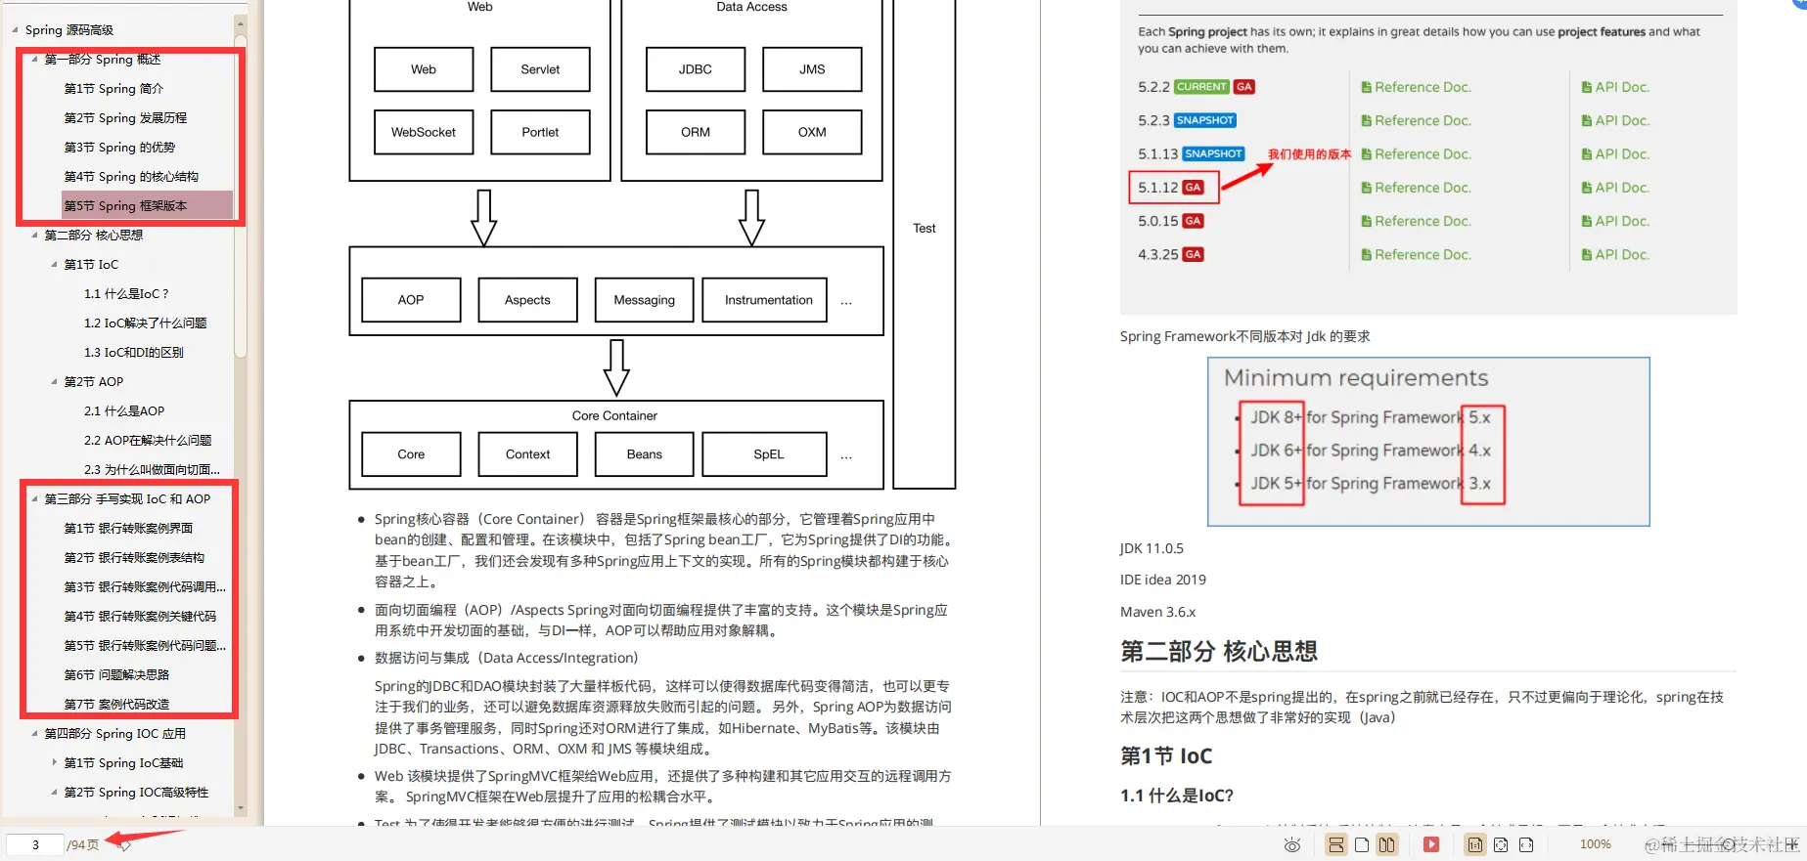Edit the page number field
The width and height of the screenshot is (1807, 861).
tap(35, 844)
